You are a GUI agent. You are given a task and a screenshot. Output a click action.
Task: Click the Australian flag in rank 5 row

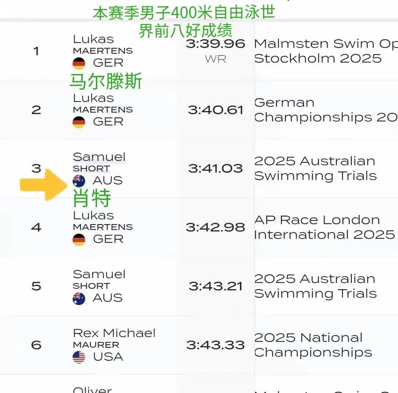tap(79, 298)
